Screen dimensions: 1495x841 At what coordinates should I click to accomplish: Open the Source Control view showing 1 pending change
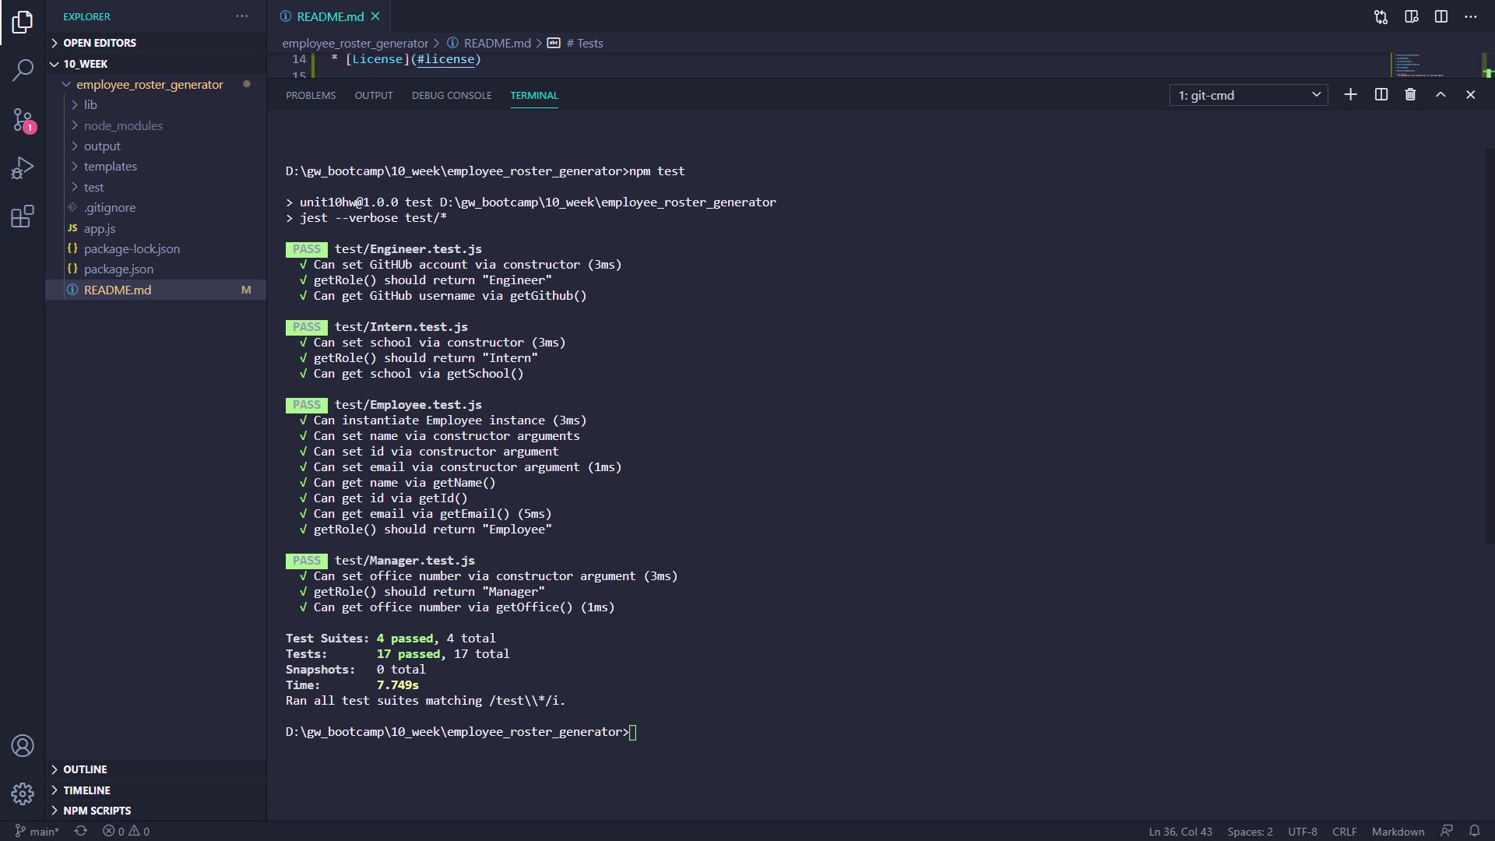[x=23, y=118]
